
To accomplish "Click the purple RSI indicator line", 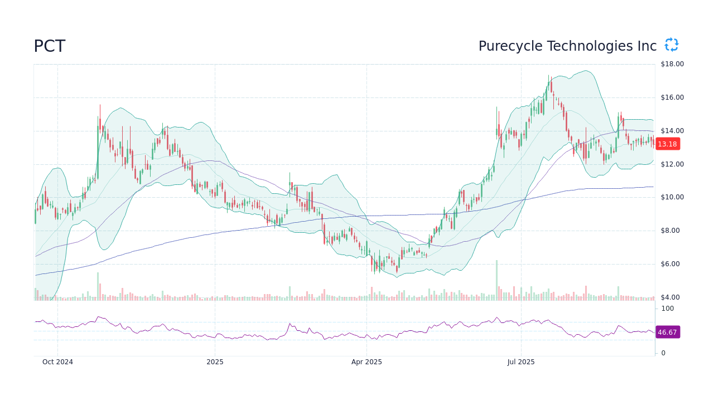I will 496,317.
